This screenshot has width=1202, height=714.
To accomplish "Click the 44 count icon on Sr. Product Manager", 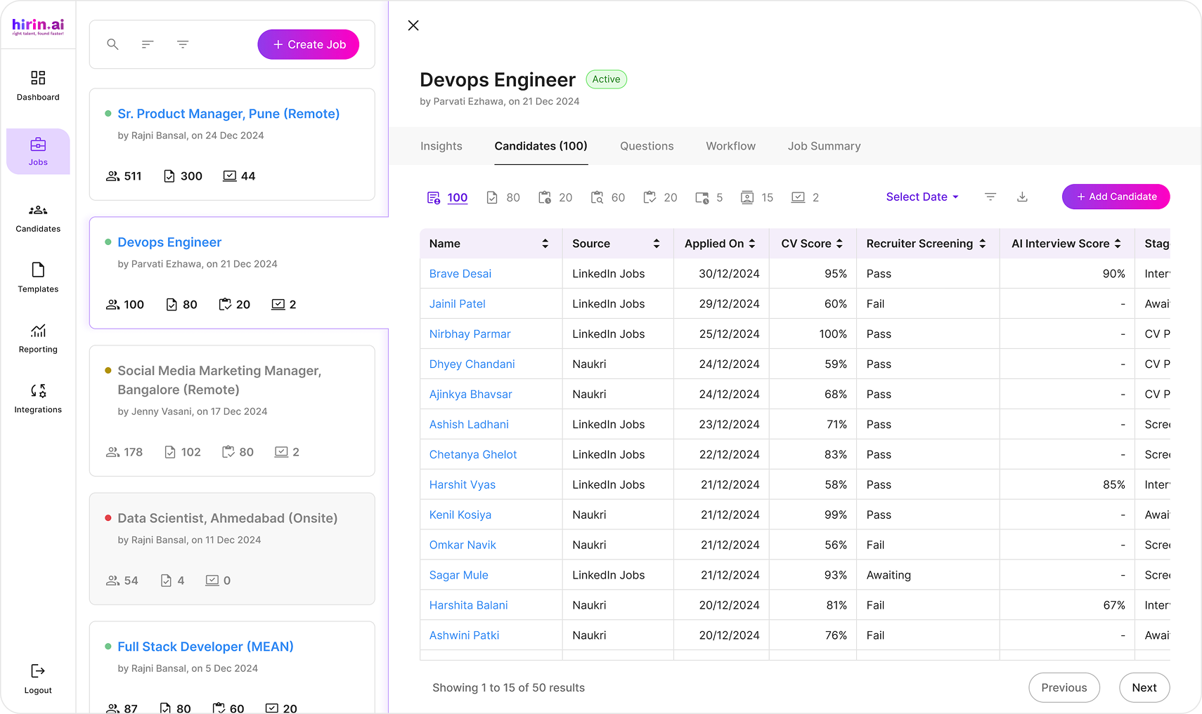I will (x=230, y=176).
